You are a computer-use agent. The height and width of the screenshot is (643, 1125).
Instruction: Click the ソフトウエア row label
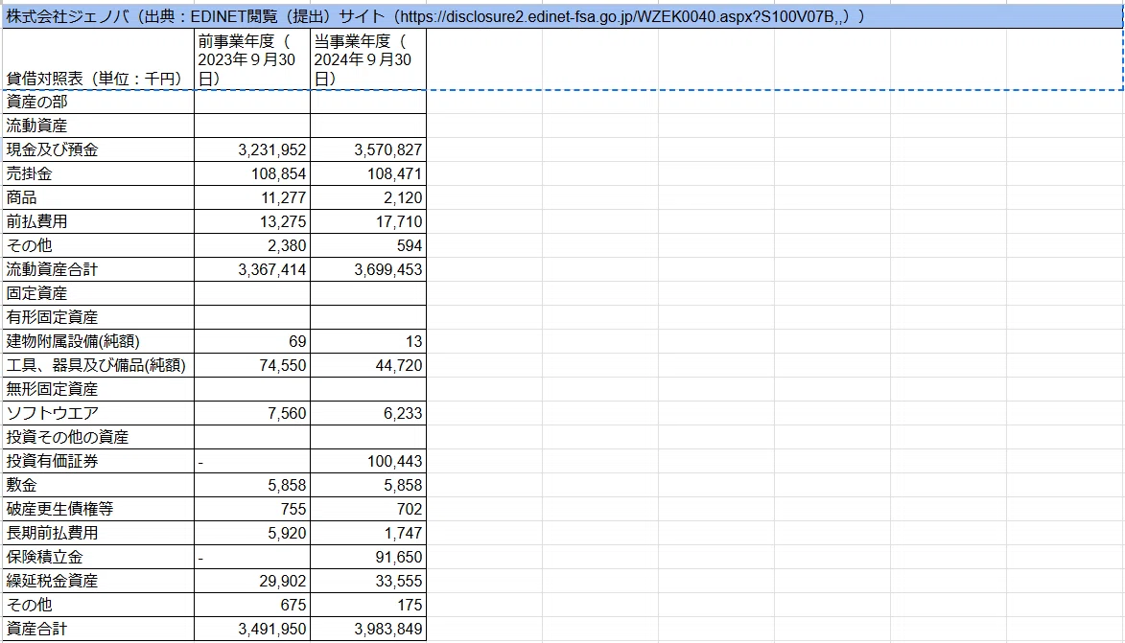point(98,414)
